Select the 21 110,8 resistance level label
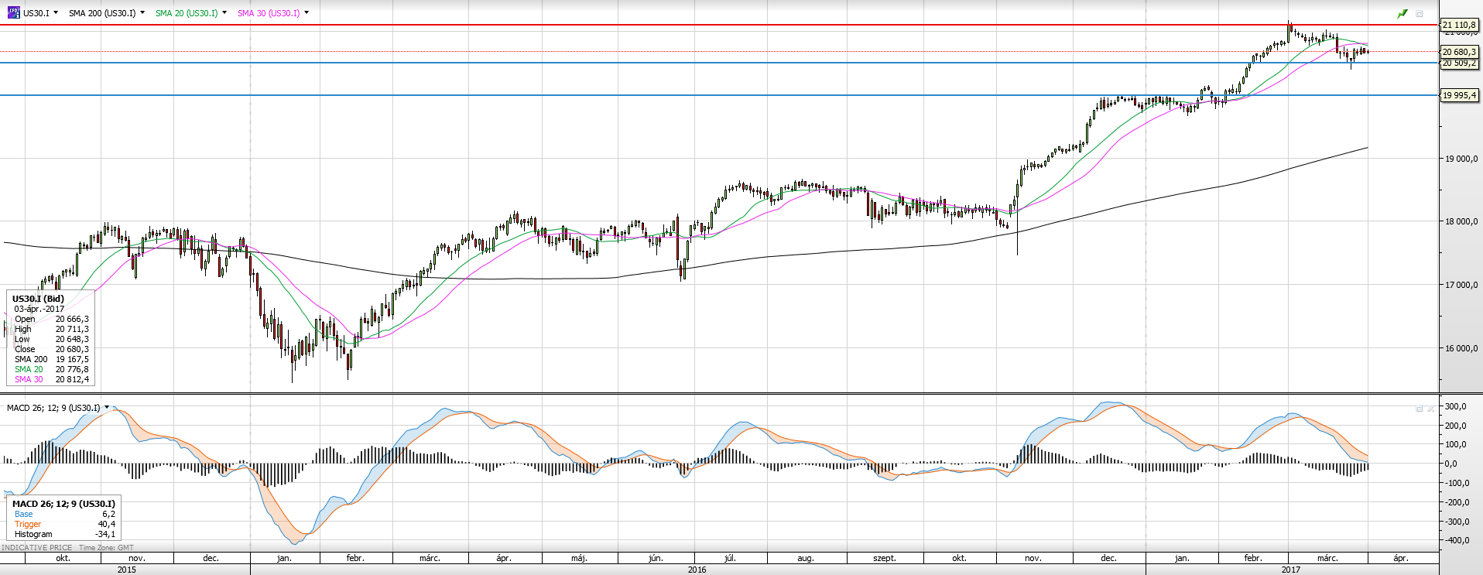 tap(1459, 25)
